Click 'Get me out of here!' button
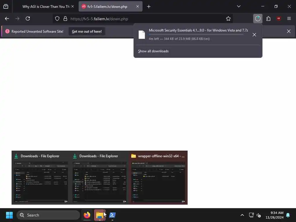Image resolution: width=296 pixels, height=222 pixels. (x=87, y=32)
